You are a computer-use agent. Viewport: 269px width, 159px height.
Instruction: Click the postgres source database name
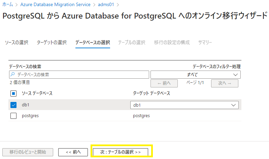click(x=30, y=116)
